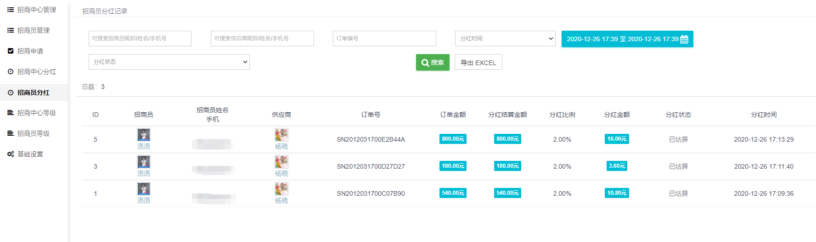Click 洛洛 link in row SN2012031700E2B44A
This screenshot has width=816, height=242.
tap(144, 147)
